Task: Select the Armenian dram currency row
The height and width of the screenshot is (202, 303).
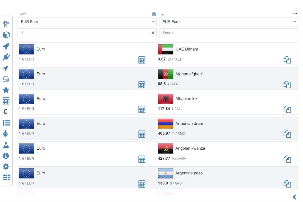Action: click(189, 124)
